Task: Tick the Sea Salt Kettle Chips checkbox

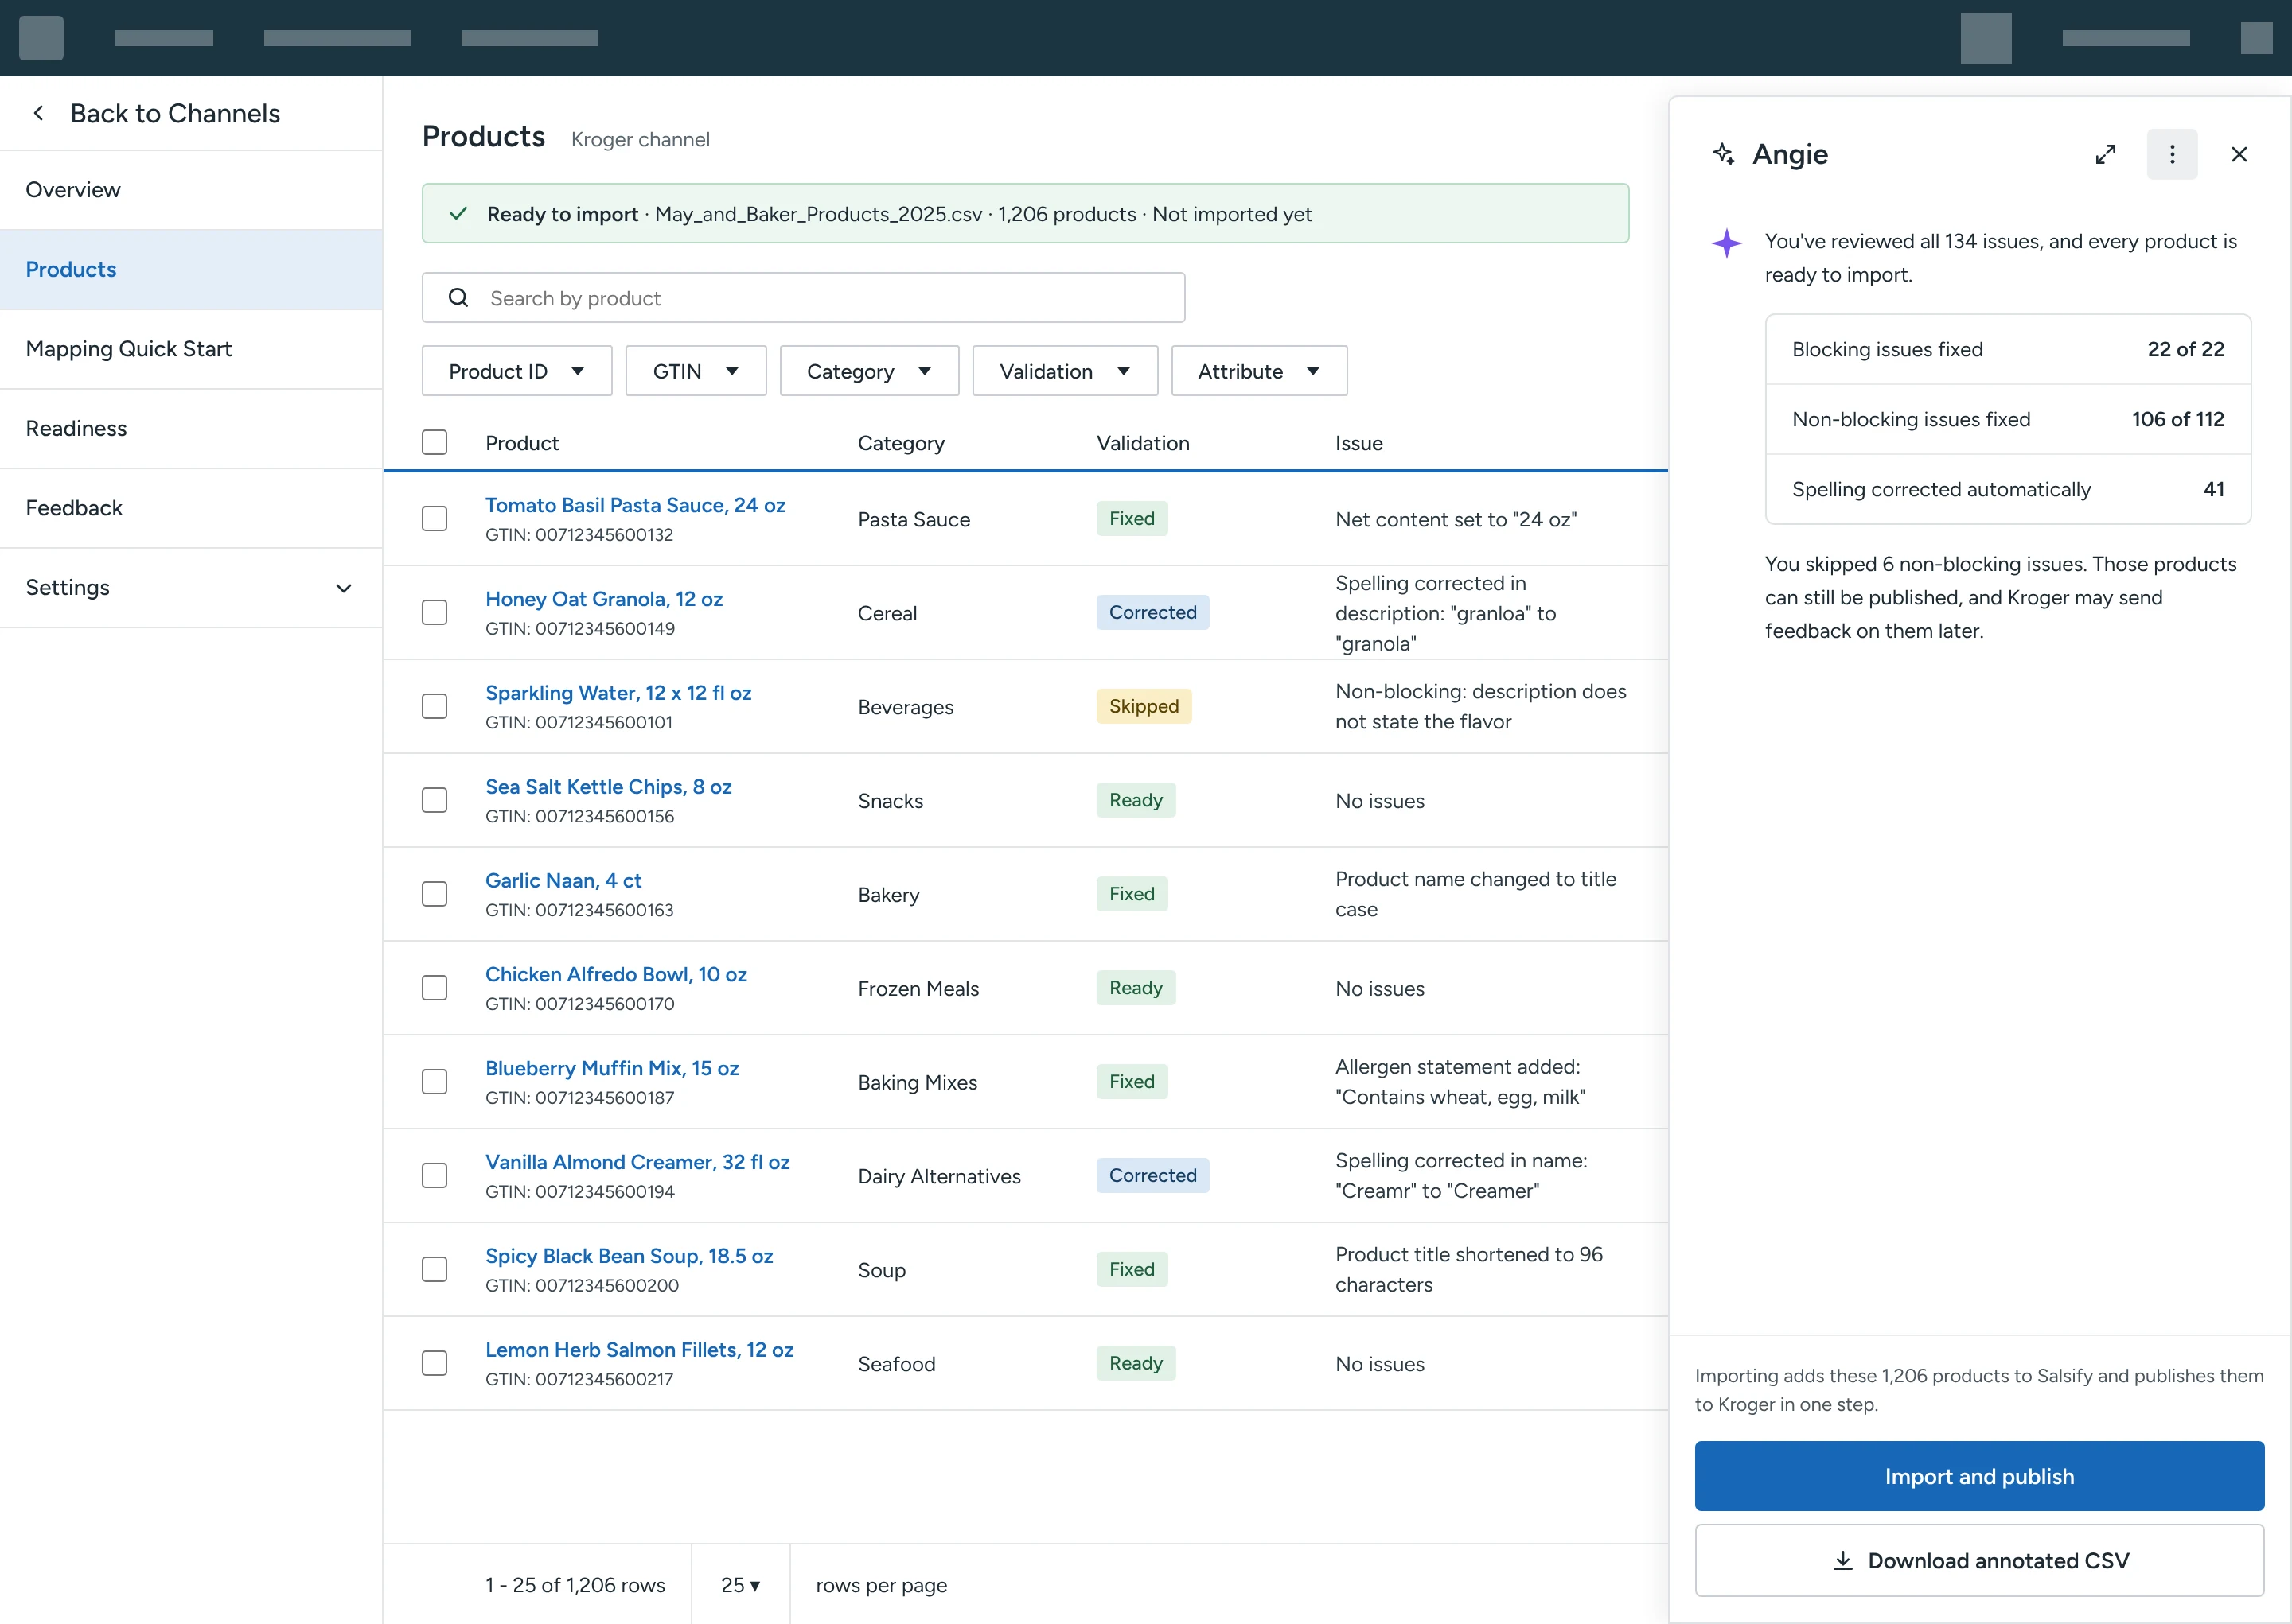Action: (x=435, y=800)
